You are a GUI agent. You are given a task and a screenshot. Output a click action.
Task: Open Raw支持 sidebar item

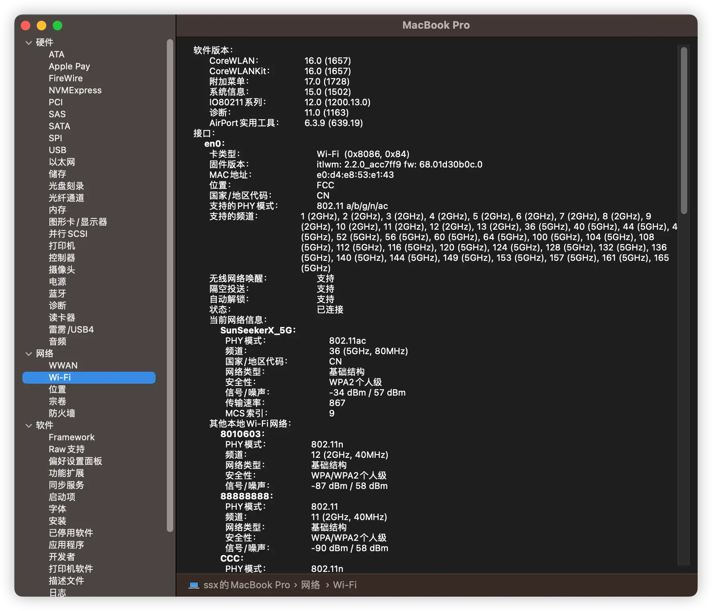67,449
